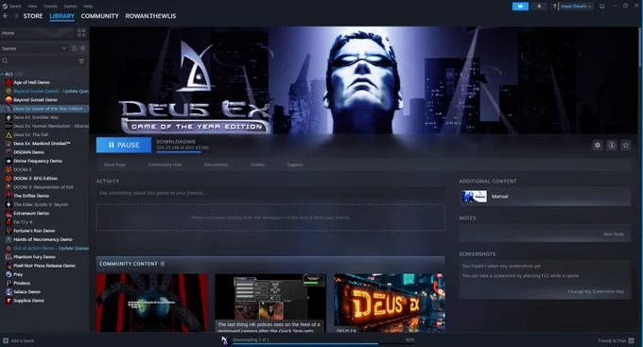Click the Home button in sidebar
Viewport: 643px width, 347px height.
pyautogui.click(x=37, y=33)
